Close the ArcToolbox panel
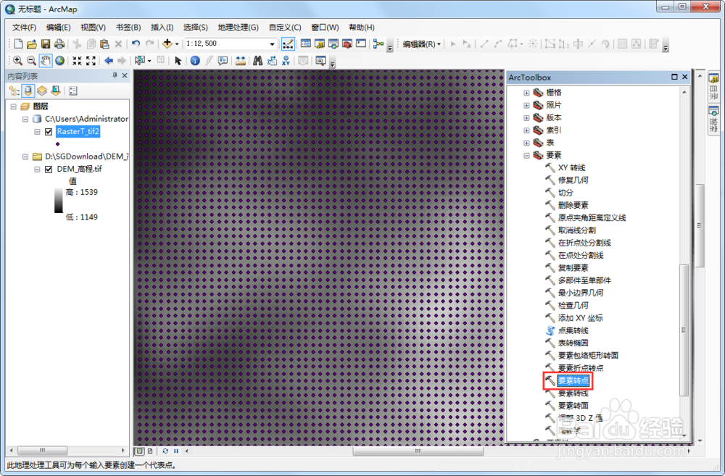The width and height of the screenshot is (725, 476). tap(685, 77)
